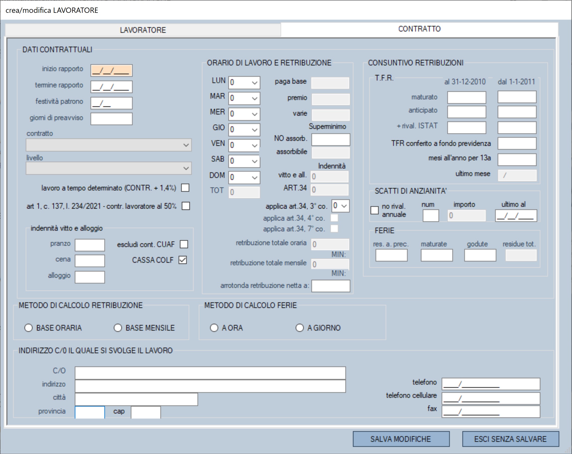Switch to the LAVORATORE tab

click(143, 30)
